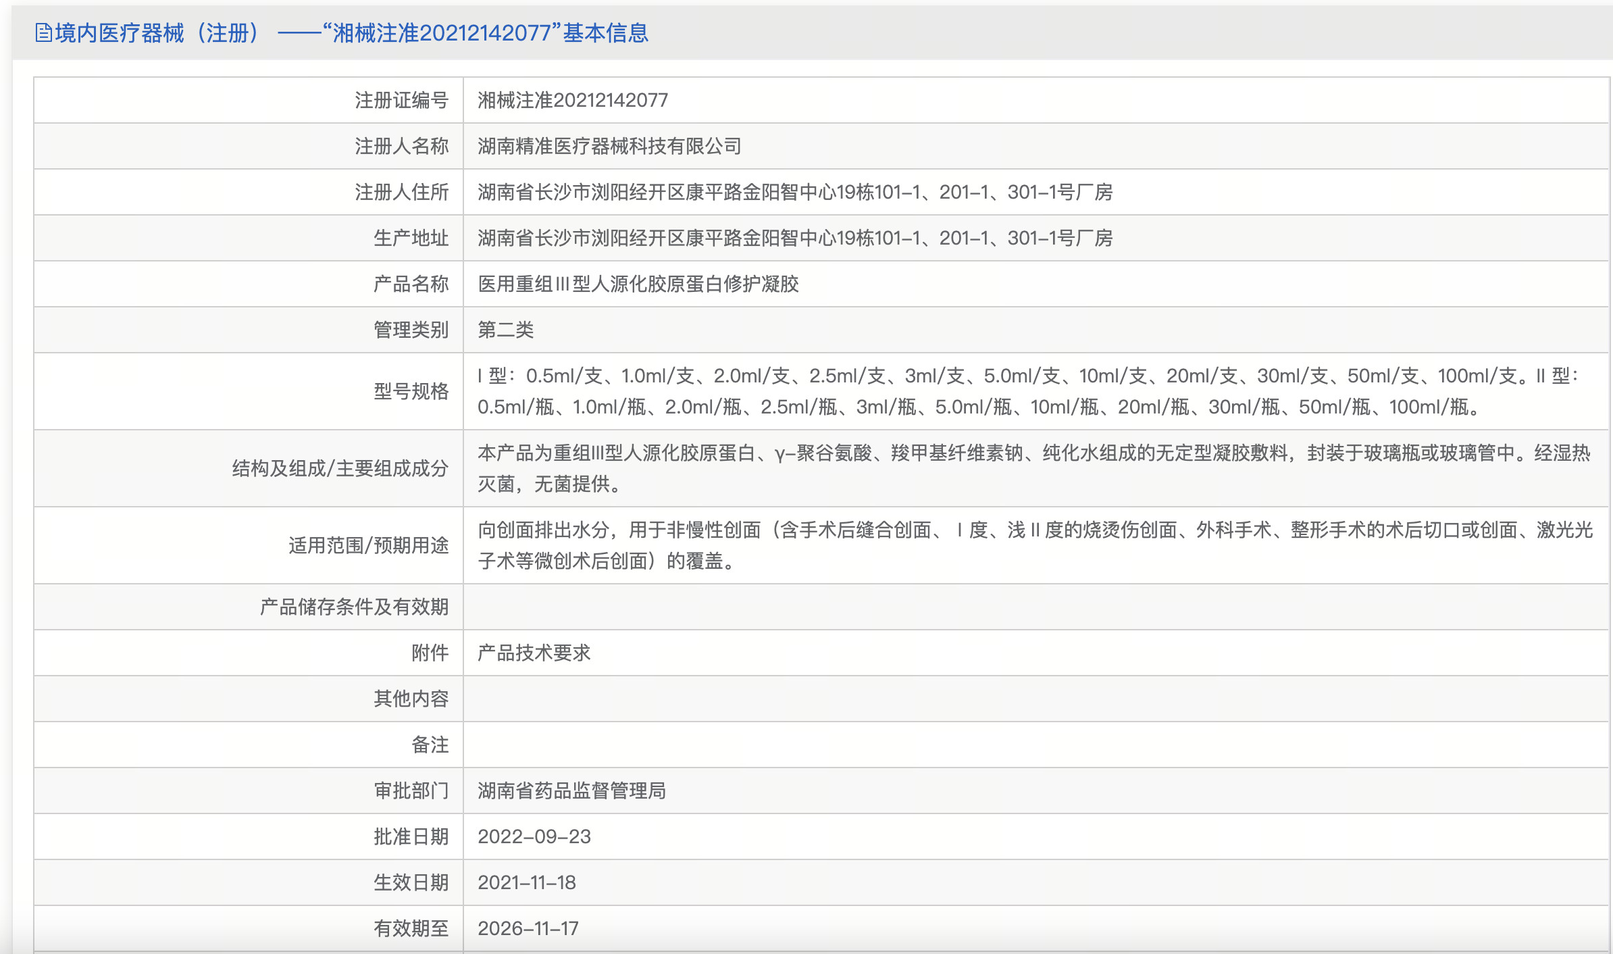Click the 附件 label
Image resolution: width=1613 pixels, height=954 pixels.
[x=430, y=653]
